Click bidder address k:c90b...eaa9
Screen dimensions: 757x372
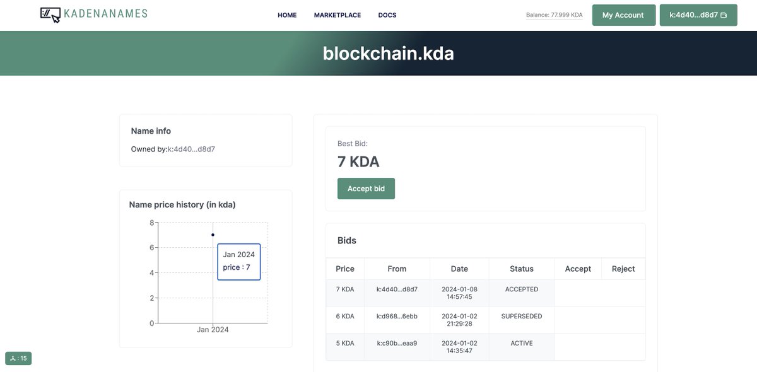point(397,344)
